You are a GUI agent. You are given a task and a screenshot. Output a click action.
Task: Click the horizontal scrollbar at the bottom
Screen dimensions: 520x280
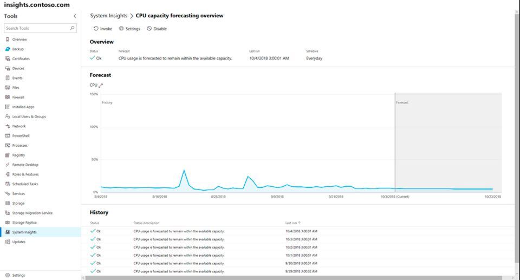[x=294, y=278]
